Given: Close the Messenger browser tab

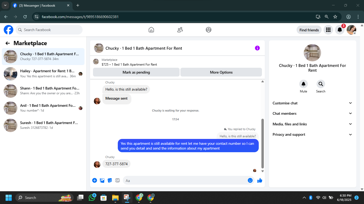Looking at the screenshot, I should (x=68, y=5).
